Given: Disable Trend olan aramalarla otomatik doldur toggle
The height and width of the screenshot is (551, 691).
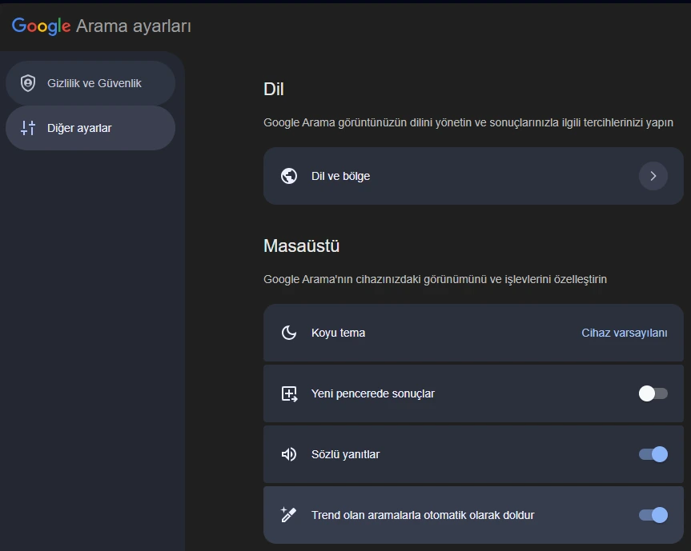Looking at the screenshot, I should point(653,515).
